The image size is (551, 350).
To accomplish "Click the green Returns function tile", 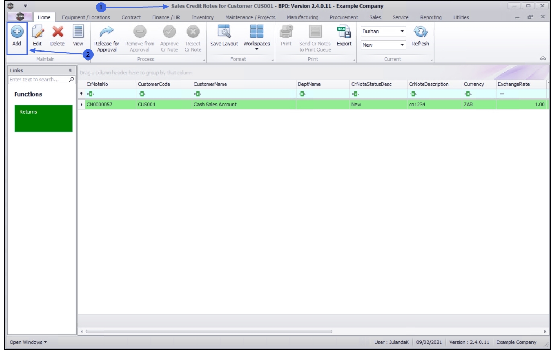I will (x=44, y=118).
